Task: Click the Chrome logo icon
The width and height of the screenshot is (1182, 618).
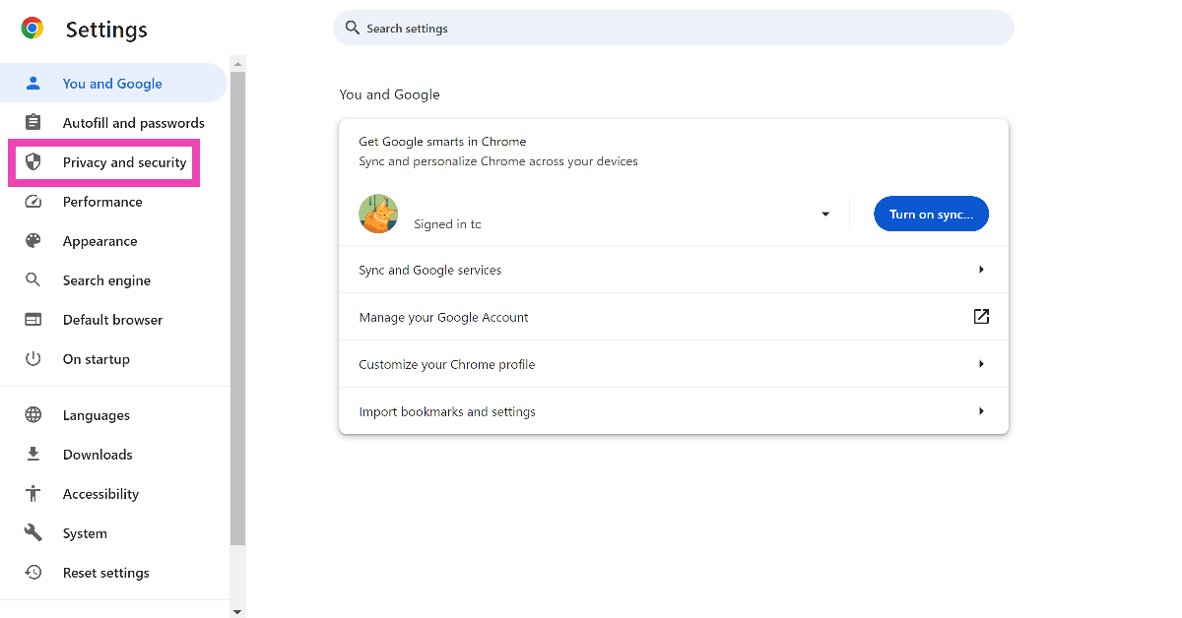Action: [x=33, y=29]
